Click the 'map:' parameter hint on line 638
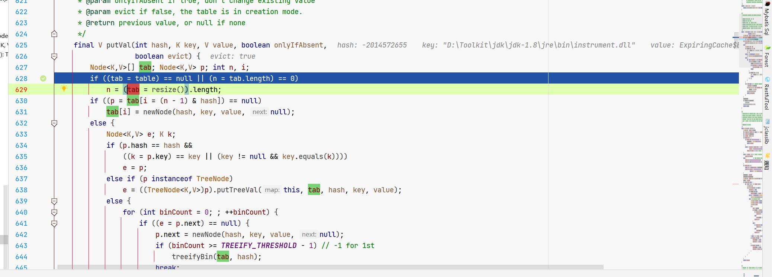 tap(272, 190)
